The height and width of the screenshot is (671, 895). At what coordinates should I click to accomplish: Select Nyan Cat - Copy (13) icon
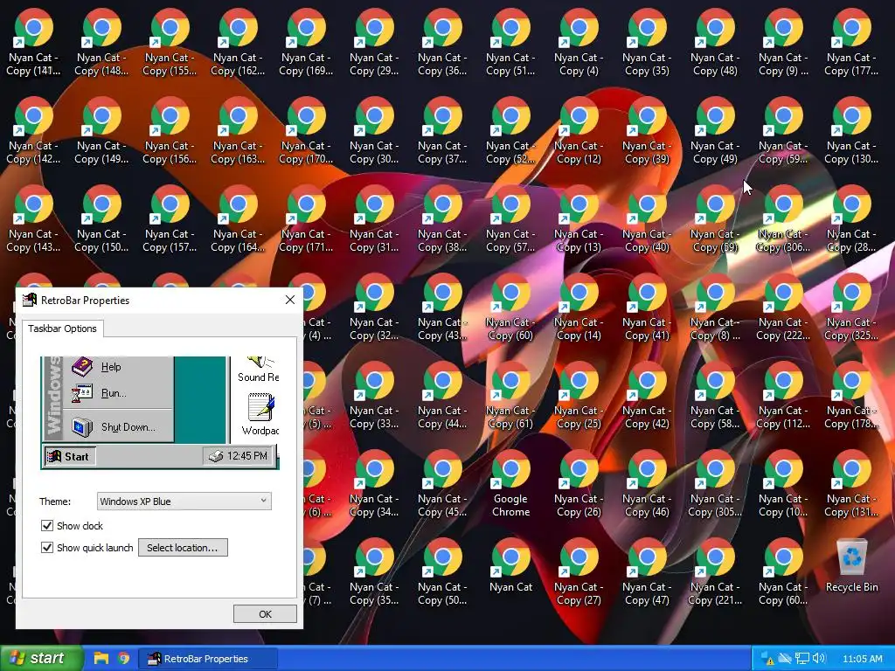tap(579, 219)
